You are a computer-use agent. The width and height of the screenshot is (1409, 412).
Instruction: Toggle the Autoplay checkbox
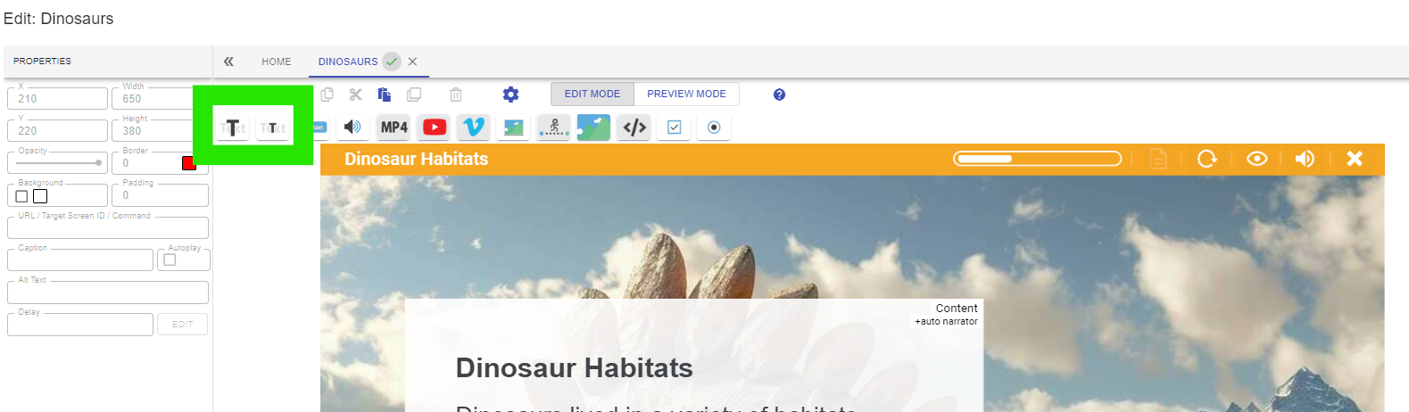point(170,260)
